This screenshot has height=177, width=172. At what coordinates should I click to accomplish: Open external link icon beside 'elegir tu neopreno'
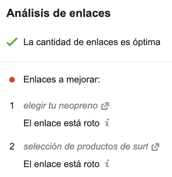(105, 106)
